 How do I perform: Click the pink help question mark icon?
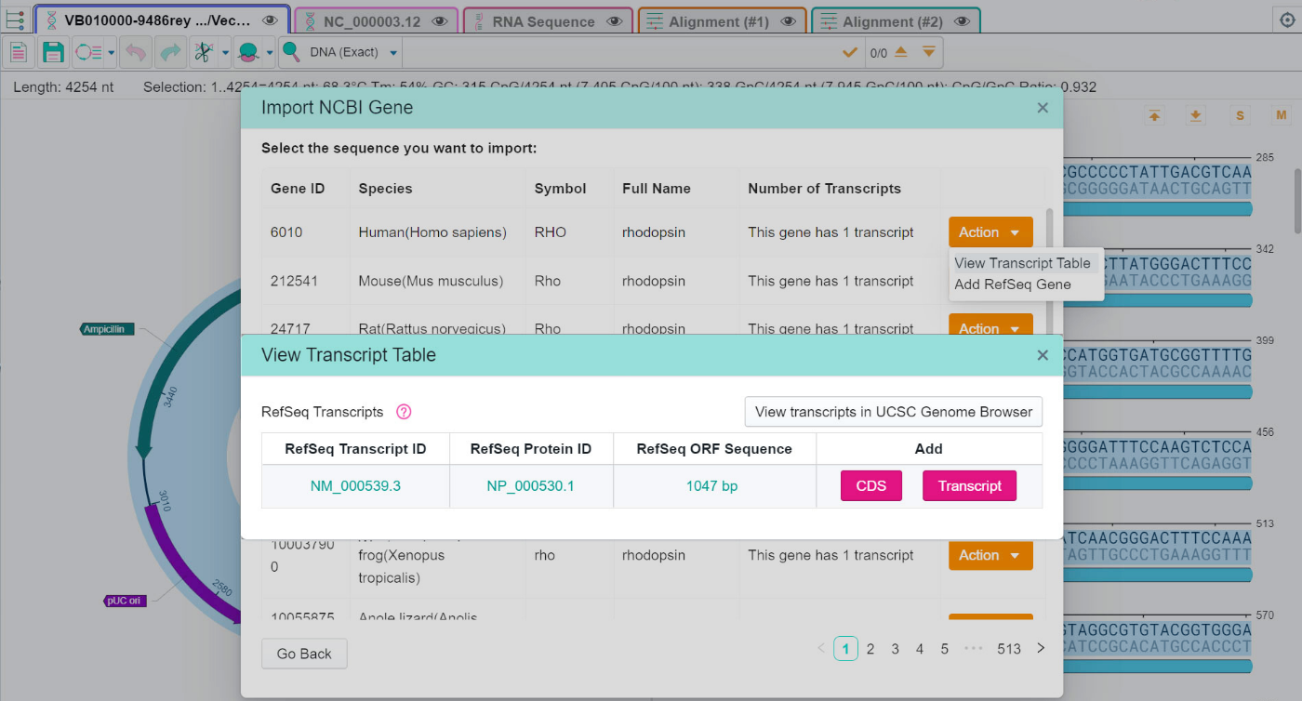pos(404,412)
